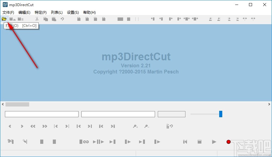Viewport: 272px width, 157px height.
Task: Open the 编辑(E) menu
Action: [x=24, y=13]
